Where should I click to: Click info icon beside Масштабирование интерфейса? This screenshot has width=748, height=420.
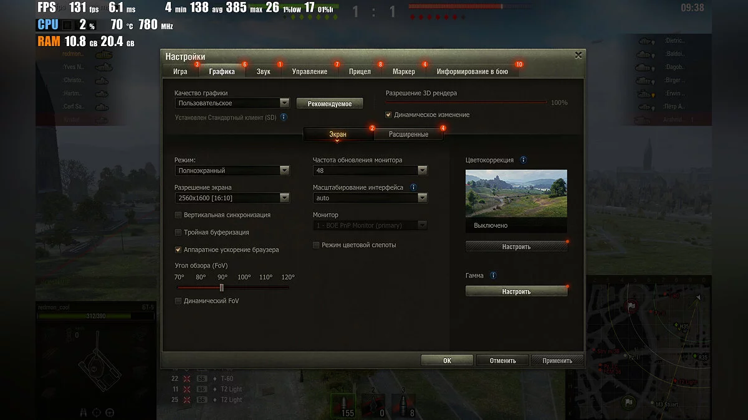click(x=414, y=187)
